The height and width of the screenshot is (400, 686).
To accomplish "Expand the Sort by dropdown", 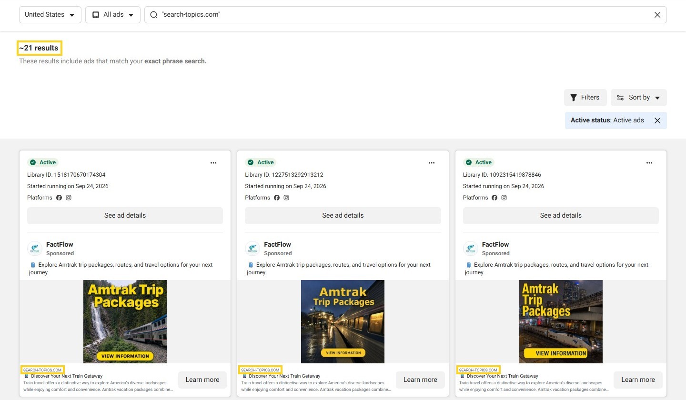I will click(x=638, y=97).
